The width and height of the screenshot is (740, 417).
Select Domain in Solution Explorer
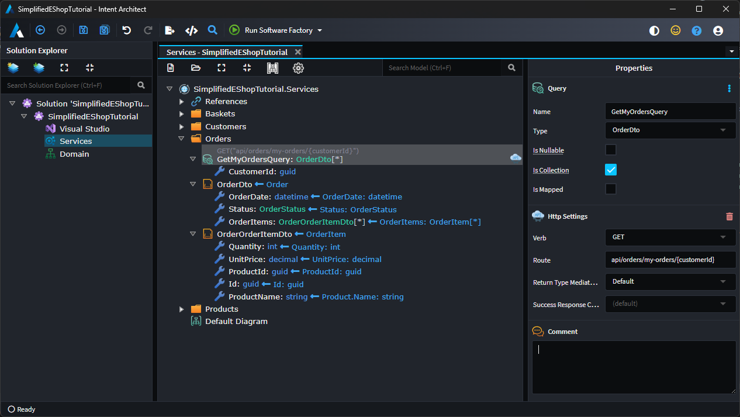pyautogui.click(x=74, y=154)
